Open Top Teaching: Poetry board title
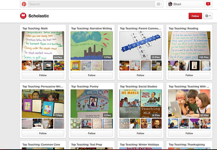 tap(85, 86)
